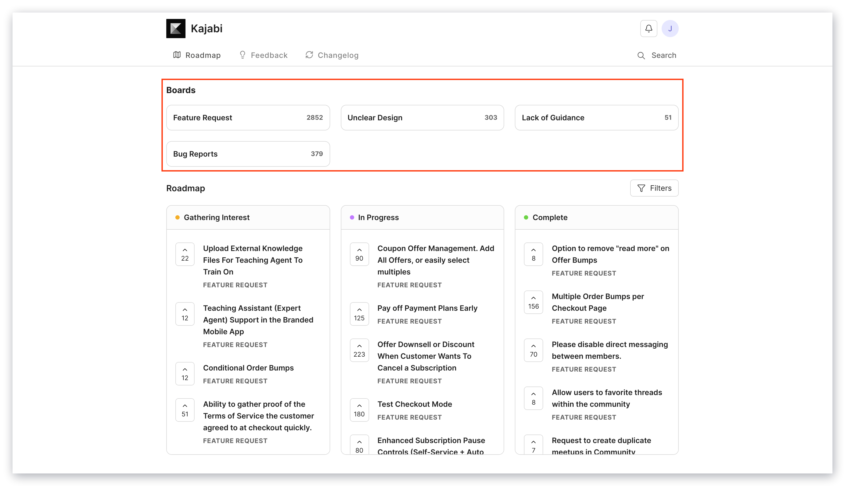Open the Lack of Guidance board
Viewport: 845px width, 486px height.
(x=597, y=117)
